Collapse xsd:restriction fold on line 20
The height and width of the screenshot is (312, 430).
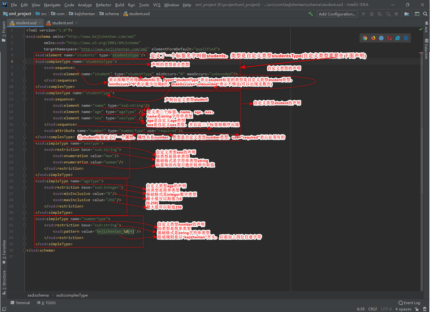click(x=24, y=150)
